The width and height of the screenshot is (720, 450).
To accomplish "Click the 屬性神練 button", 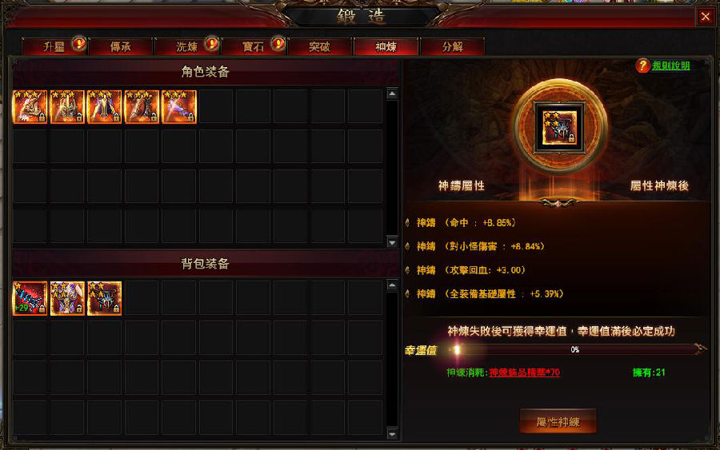I will pos(558,421).
